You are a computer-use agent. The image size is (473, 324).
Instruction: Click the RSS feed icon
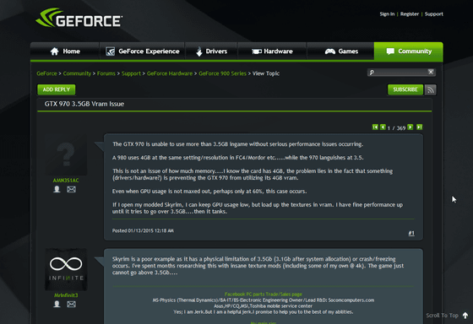coord(431,89)
